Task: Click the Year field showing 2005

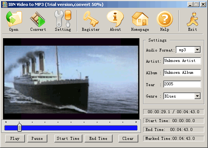Action: click(x=182, y=84)
